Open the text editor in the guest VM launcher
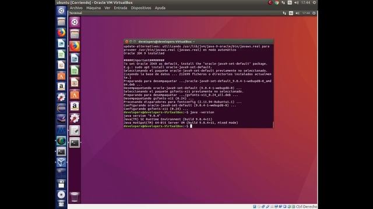Screen dimensions: 373x209 [x=75, y=130]
